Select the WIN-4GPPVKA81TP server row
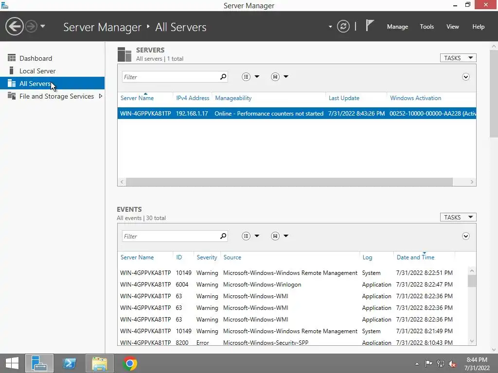This screenshot has width=498, height=373. (297, 113)
